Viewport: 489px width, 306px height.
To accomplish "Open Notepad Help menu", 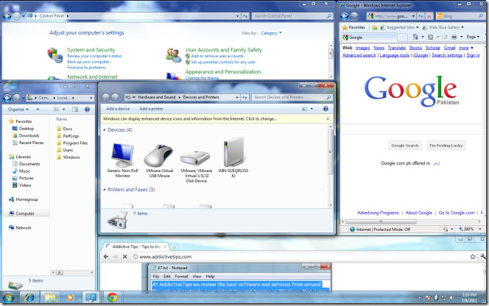I will (210, 277).
